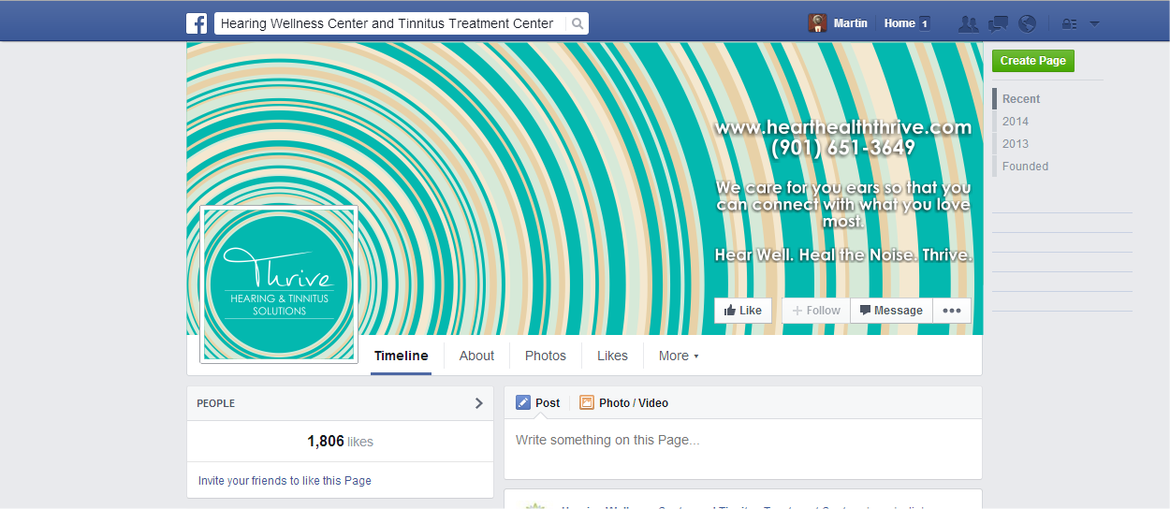Open friend requests icon
The image size is (1170, 509).
[x=969, y=23]
